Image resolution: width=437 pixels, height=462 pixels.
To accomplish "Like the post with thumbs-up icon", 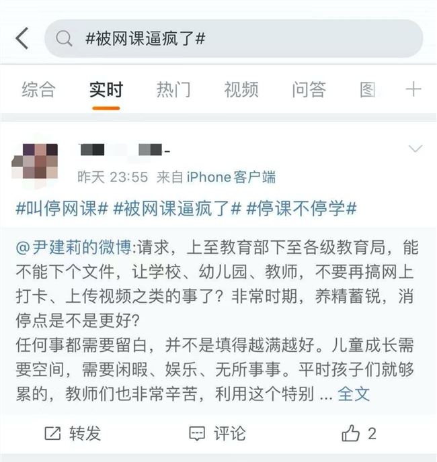I will (x=350, y=433).
